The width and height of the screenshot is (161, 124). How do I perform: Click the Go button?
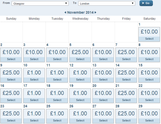point(146,3)
